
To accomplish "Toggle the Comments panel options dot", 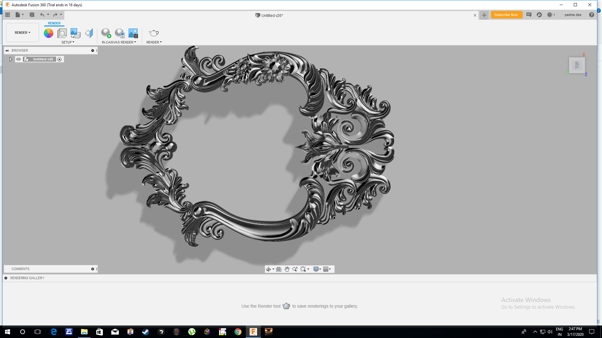I will 92,269.
